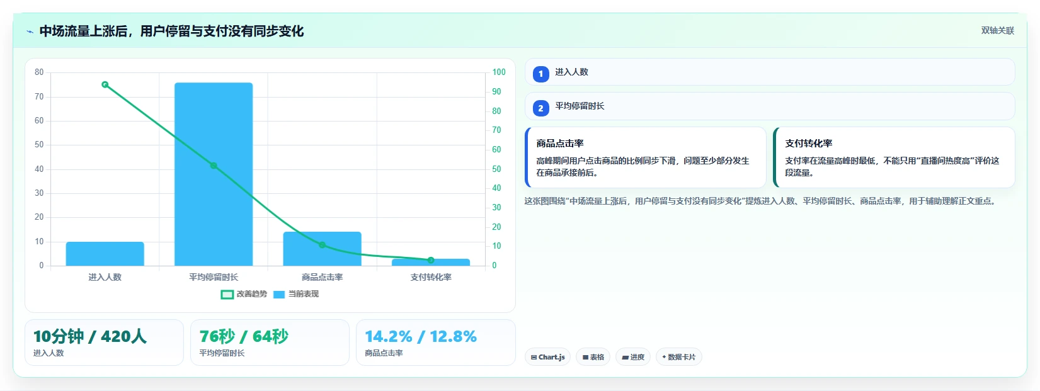Screen dimensions: 1040x391
Task: Open the 平均停留时长 list row
Action: point(770,106)
